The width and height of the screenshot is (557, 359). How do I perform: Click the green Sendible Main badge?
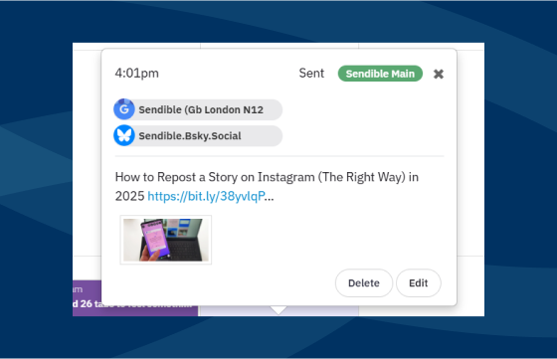tap(380, 74)
